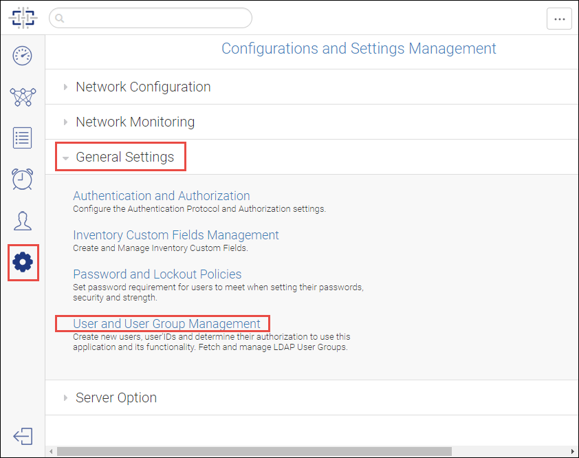The height and width of the screenshot is (458, 579).
Task: Open Password and Lockout Policies link
Action: click(157, 274)
